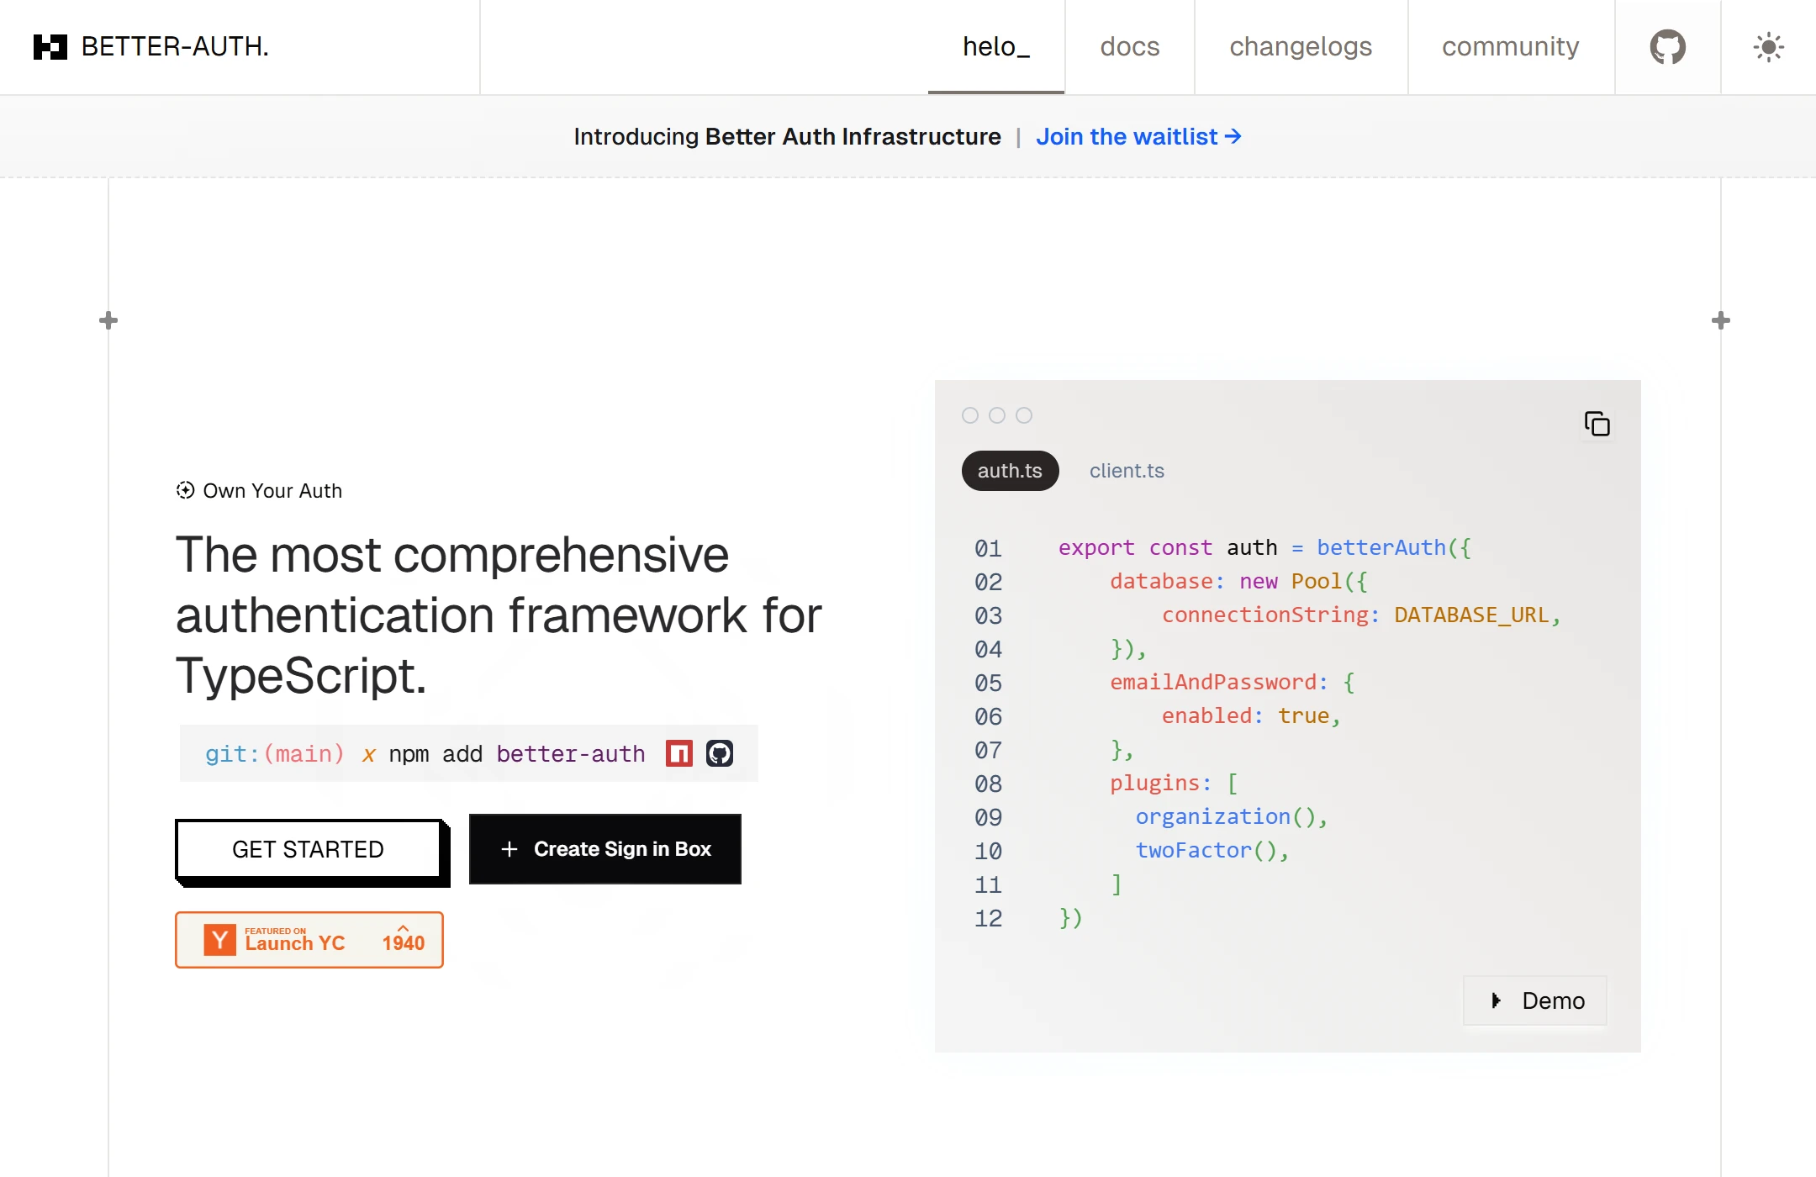Click the npm add better-auth command text

pyautogui.click(x=517, y=754)
